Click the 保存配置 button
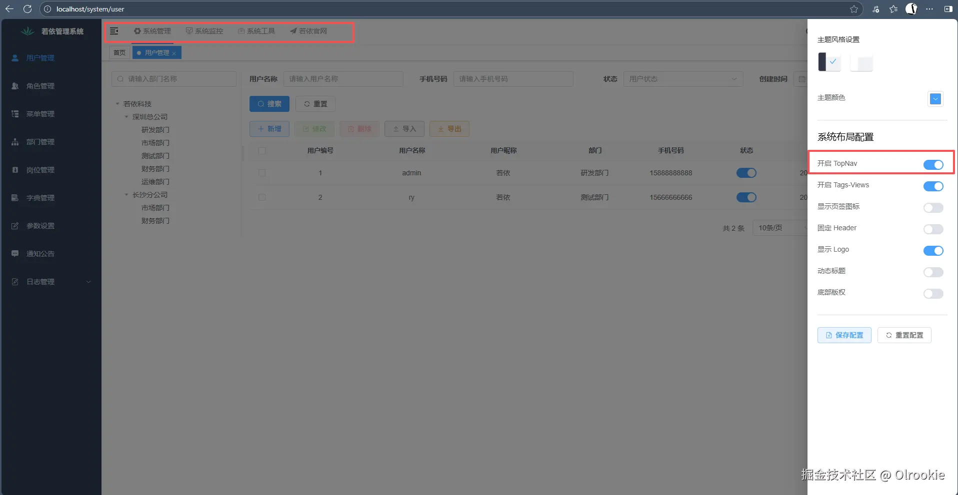Viewport: 958px width, 495px height. pyautogui.click(x=844, y=335)
